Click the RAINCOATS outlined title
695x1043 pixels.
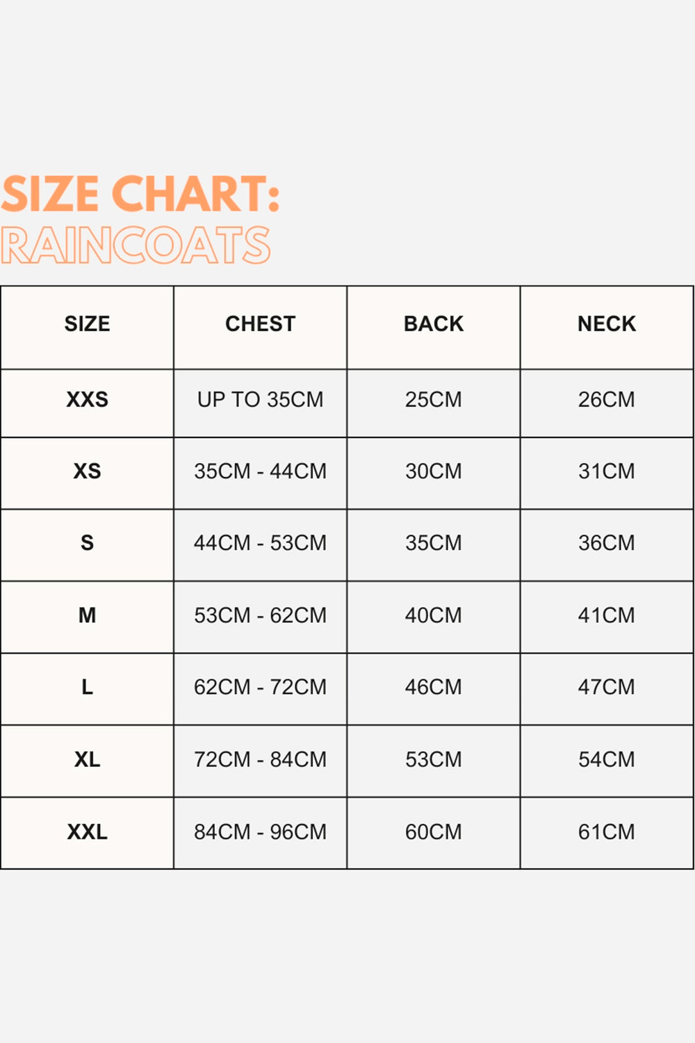pyautogui.click(x=136, y=245)
